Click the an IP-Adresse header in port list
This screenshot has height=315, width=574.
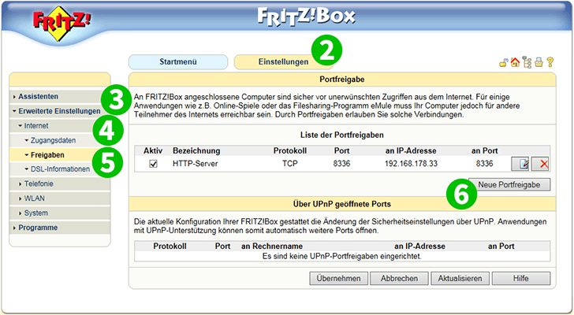[411, 151]
